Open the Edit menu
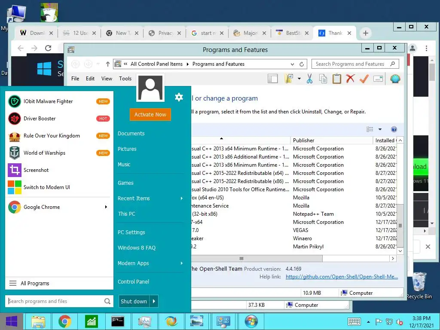The image size is (440, 330). tap(90, 79)
